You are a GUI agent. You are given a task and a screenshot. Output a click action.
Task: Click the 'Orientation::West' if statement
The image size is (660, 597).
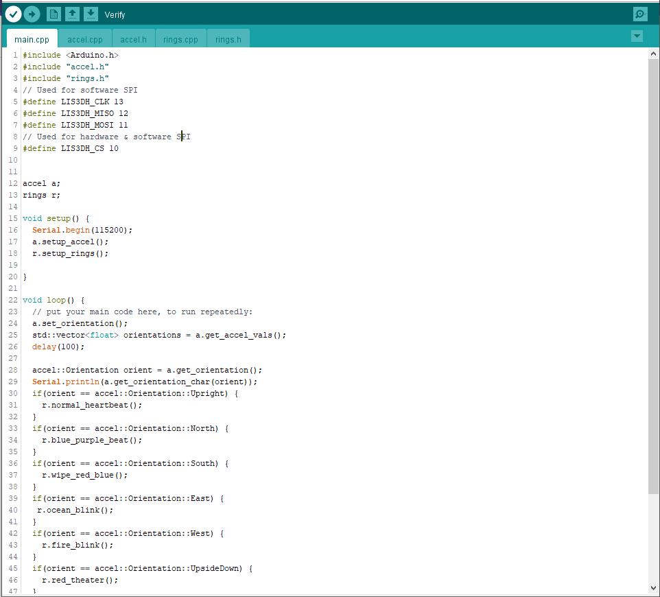(128, 533)
